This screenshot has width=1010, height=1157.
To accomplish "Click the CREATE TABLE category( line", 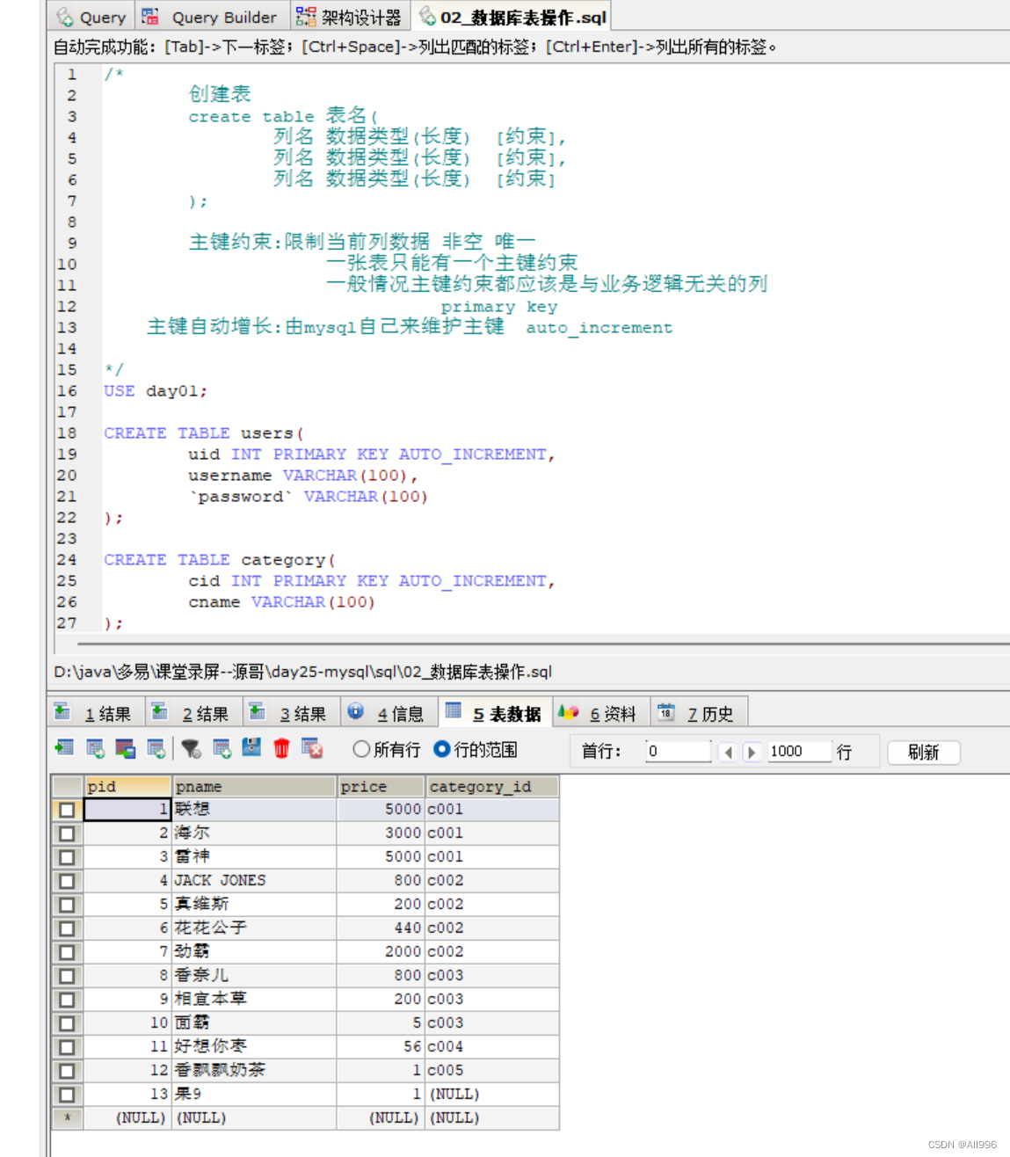I will click(x=220, y=560).
